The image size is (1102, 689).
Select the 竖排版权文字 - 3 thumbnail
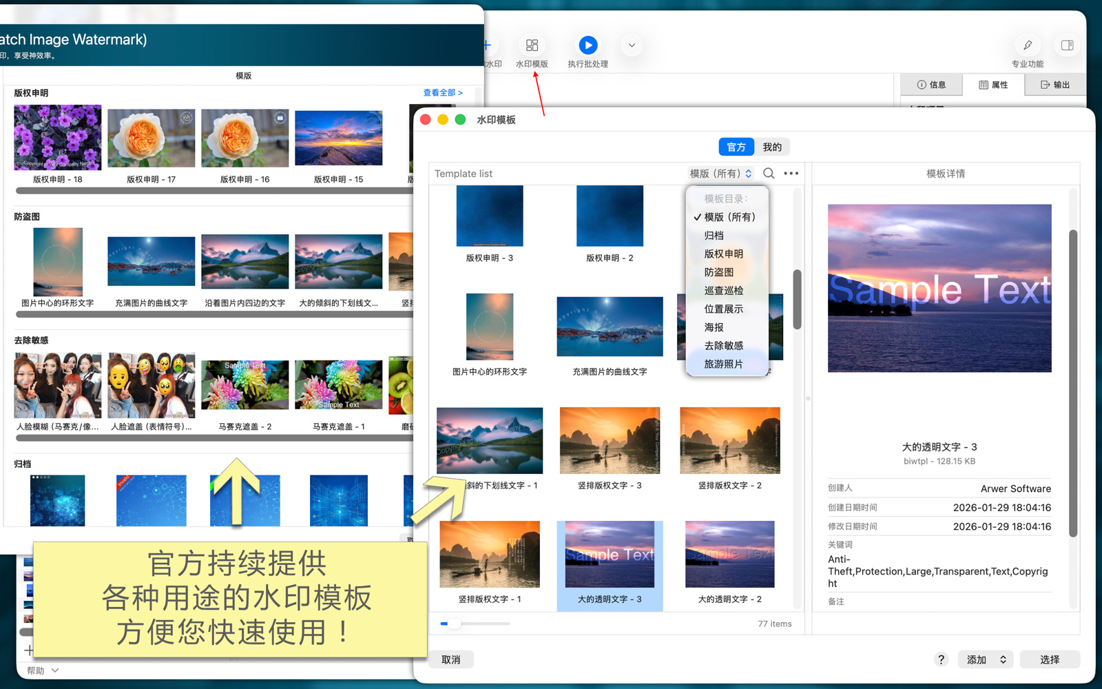click(x=610, y=441)
